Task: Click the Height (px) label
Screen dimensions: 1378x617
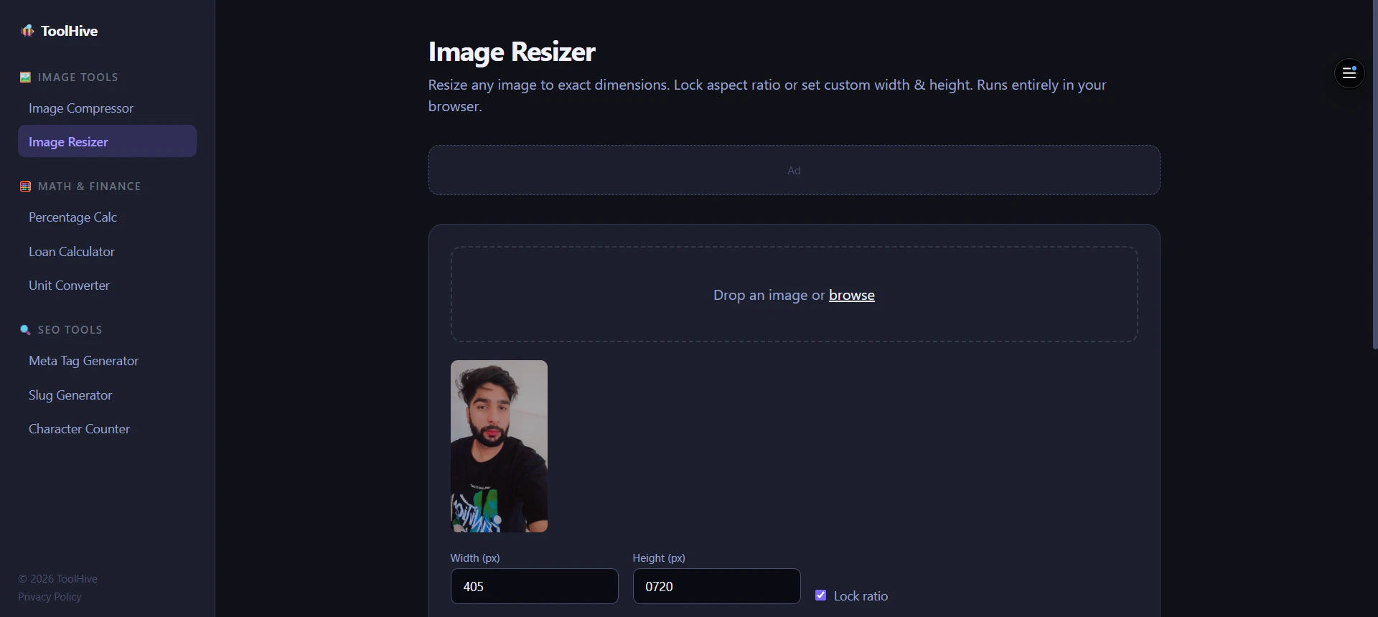Action: click(659, 558)
